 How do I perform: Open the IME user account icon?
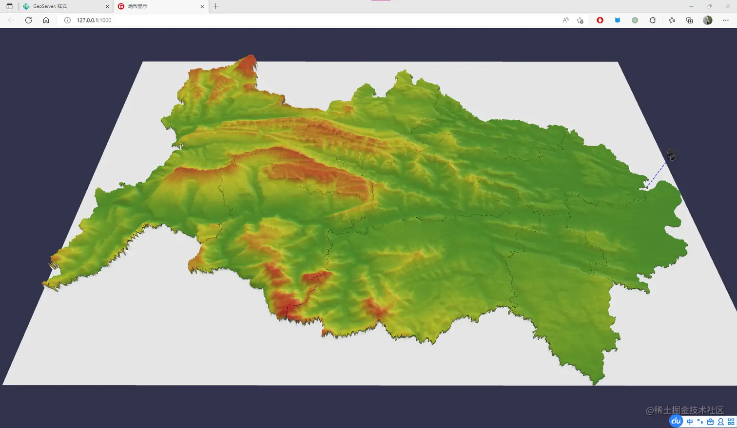[x=720, y=422]
